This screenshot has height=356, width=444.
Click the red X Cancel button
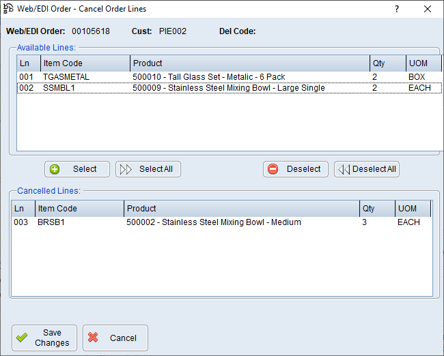pyautogui.click(x=115, y=338)
